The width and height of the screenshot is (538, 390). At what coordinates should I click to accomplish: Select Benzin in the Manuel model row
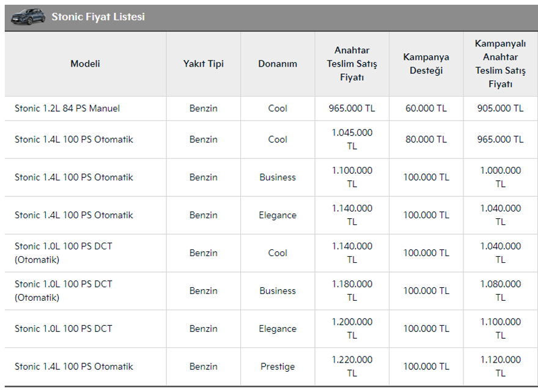[x=203, y=108]
